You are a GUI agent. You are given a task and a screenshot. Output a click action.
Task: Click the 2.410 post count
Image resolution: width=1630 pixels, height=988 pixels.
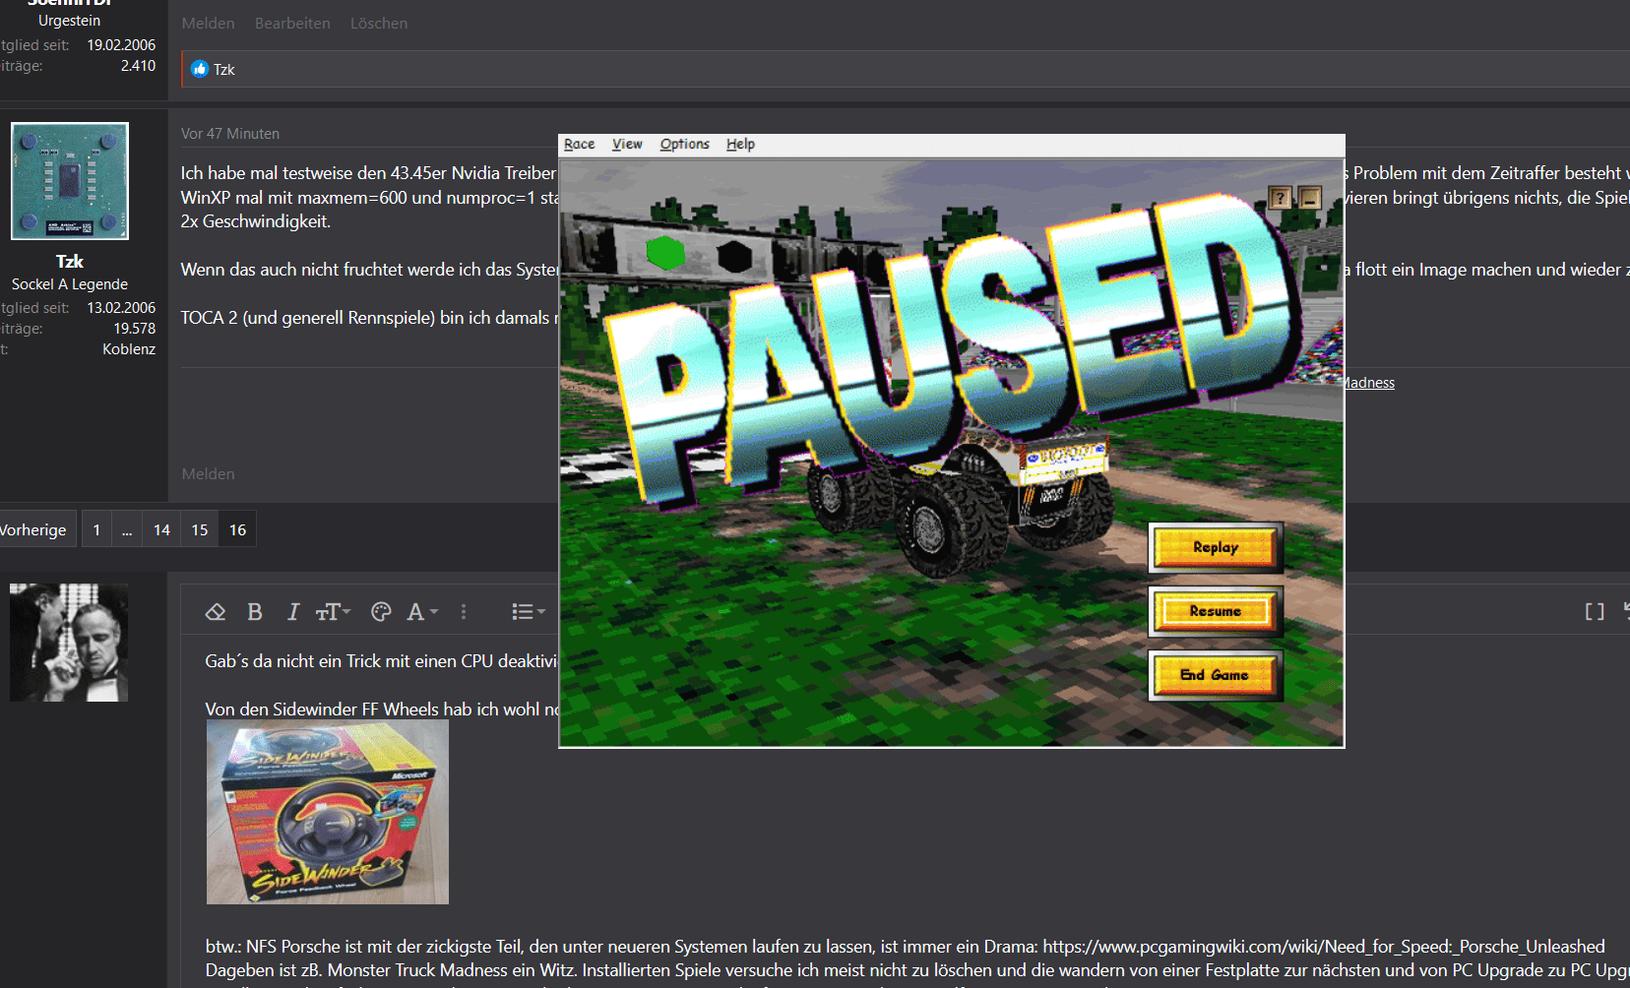138,66
